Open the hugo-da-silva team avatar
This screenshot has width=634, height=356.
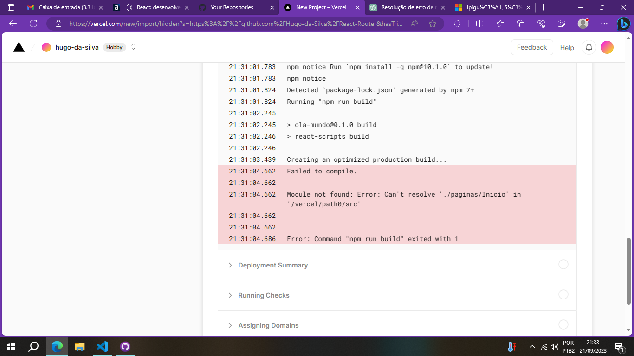point(46,47)
